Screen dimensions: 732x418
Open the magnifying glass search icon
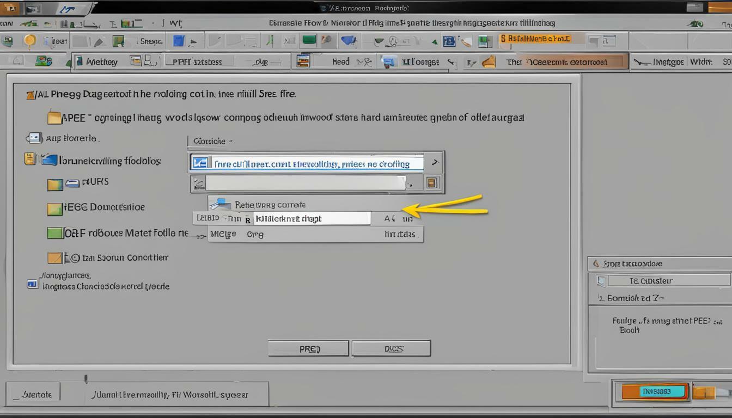pyautogui.click(x=30, y=40)
